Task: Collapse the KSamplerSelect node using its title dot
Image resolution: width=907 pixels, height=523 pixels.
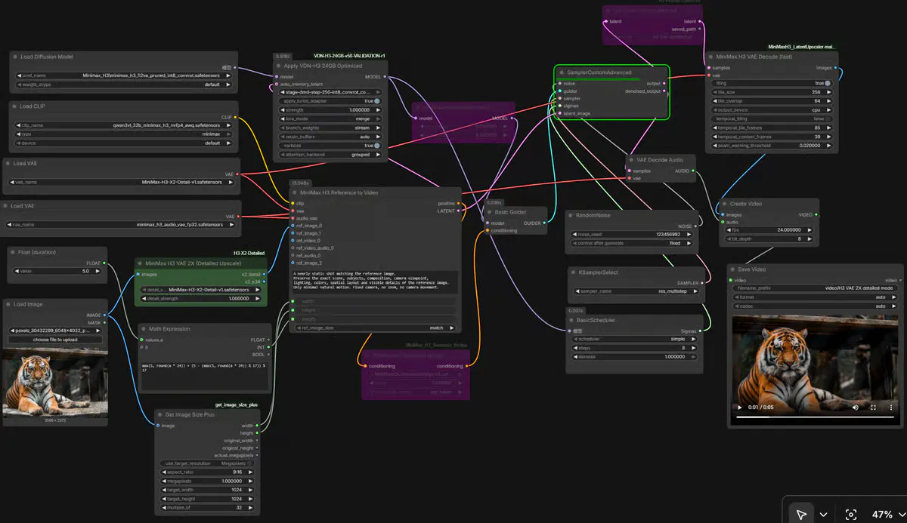Action: click(574, 272)
